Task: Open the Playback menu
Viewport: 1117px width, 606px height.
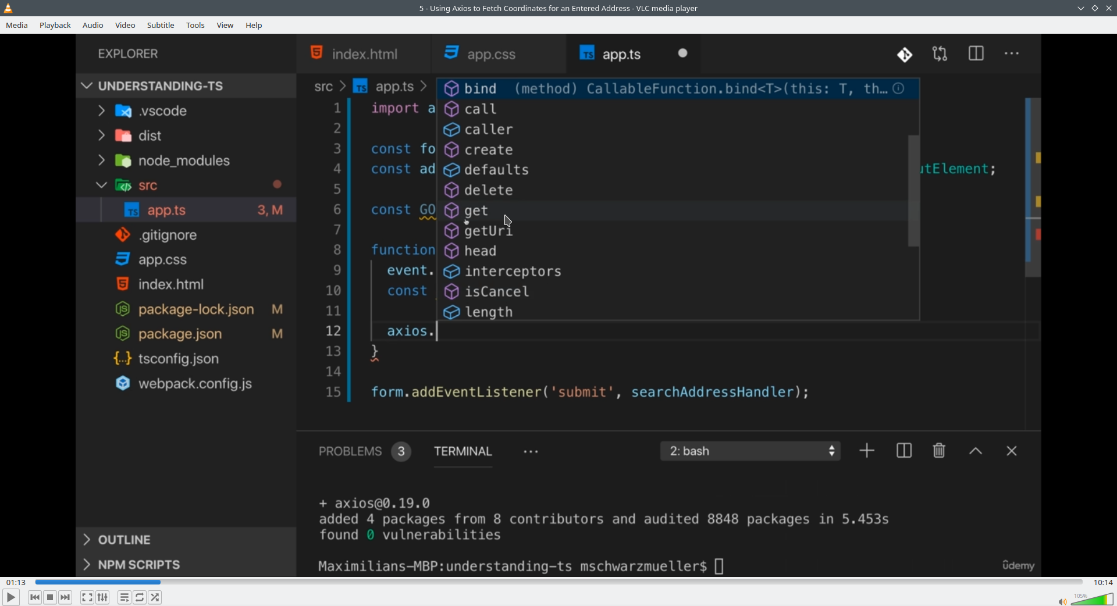Action: click(x=55, y=26)
